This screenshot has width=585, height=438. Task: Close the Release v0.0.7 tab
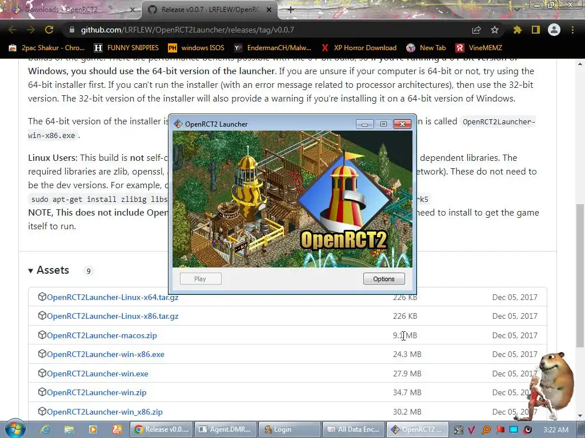[269, 10]
